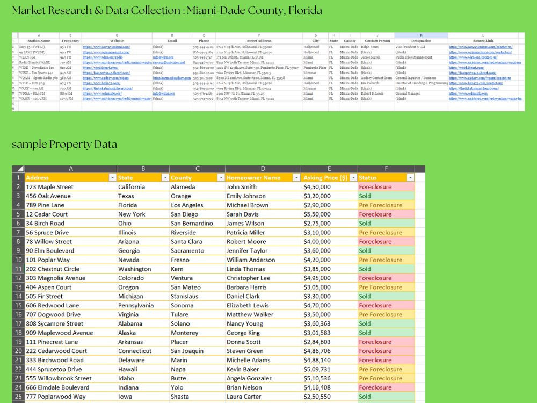
Task: Open the wdnainfo.org source link
Action: (x=468, y=93)
